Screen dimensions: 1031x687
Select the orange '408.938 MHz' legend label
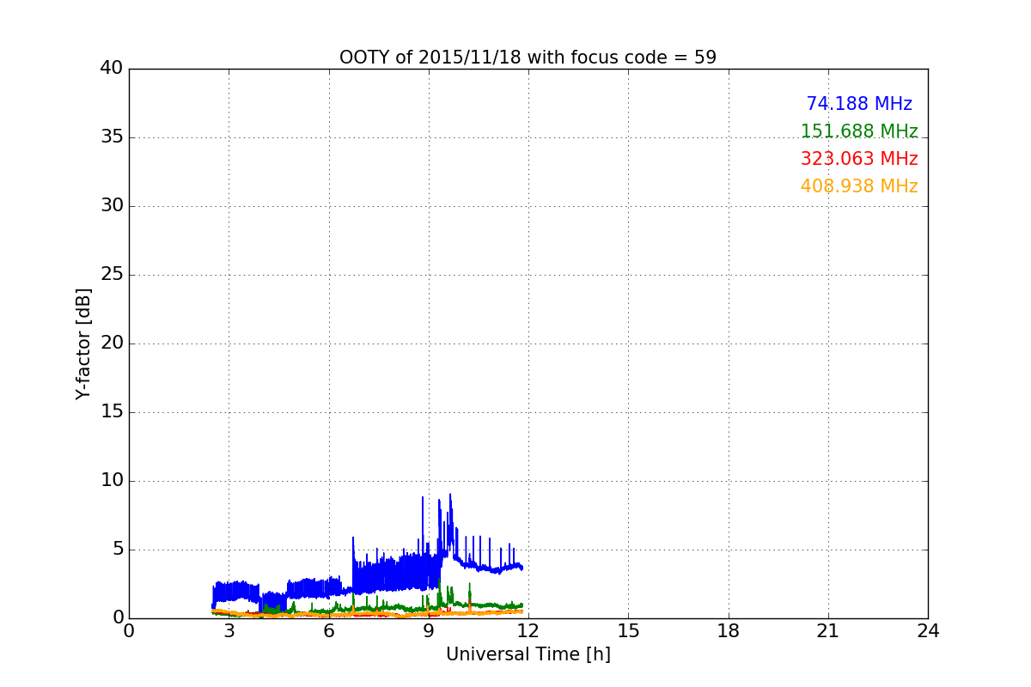(x=859, y=186)
